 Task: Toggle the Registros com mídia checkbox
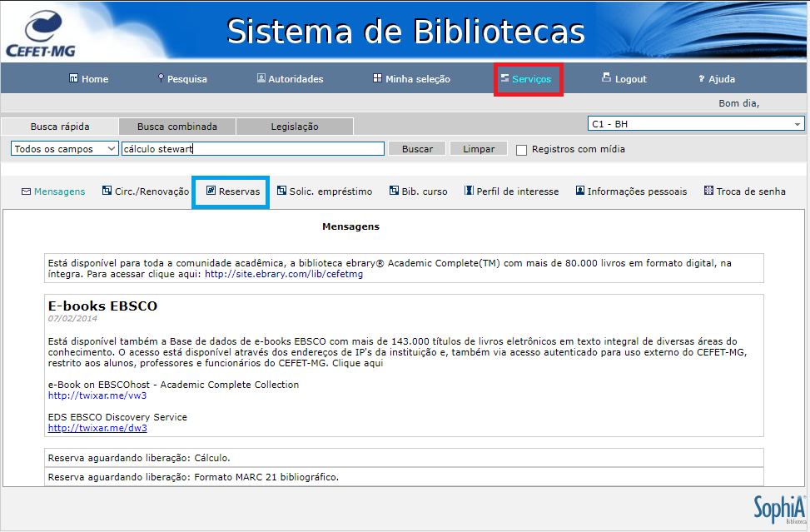(x=522, y=150)
